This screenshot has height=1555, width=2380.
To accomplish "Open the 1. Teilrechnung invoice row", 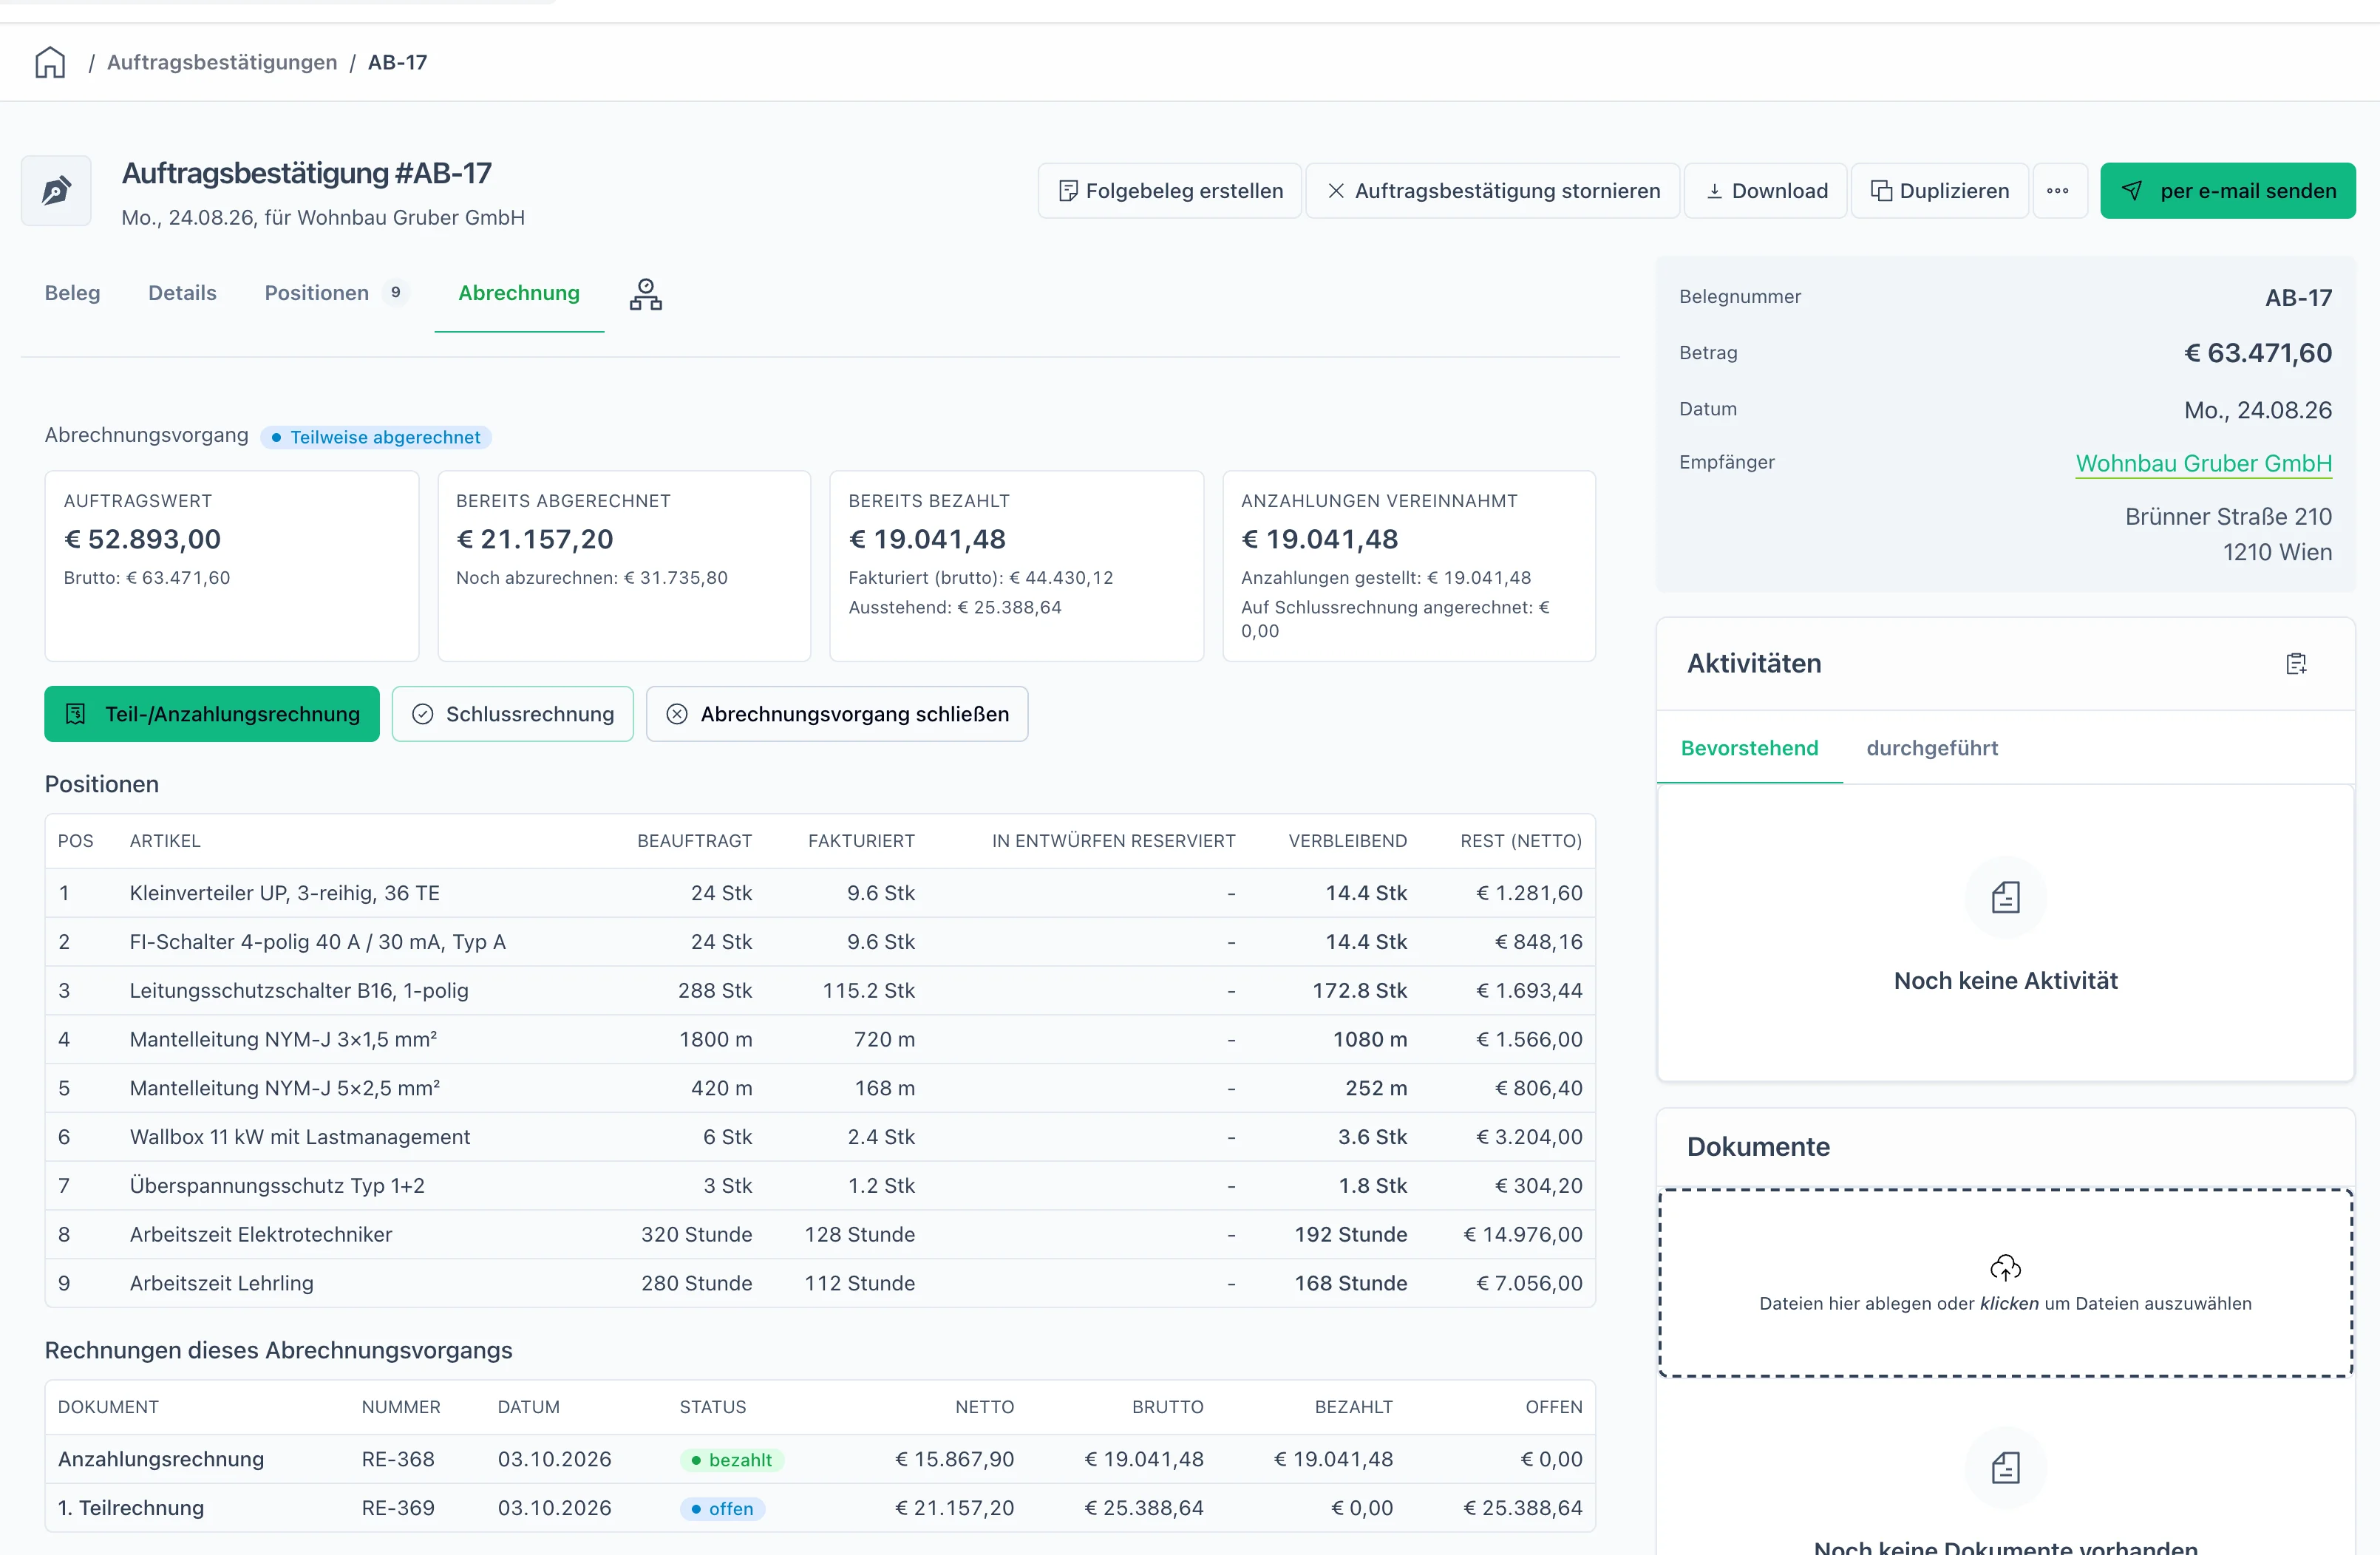I will pos(820,1508).
